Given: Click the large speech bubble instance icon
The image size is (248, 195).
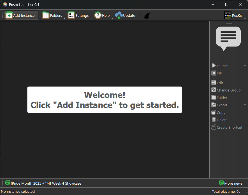Looking at the screenshot, I should (228, 38).
